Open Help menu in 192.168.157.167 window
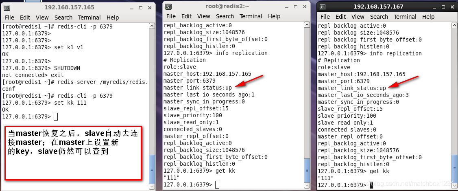This screenshot has width=458, height=191. pyautogui.click(x=428, y=17)
